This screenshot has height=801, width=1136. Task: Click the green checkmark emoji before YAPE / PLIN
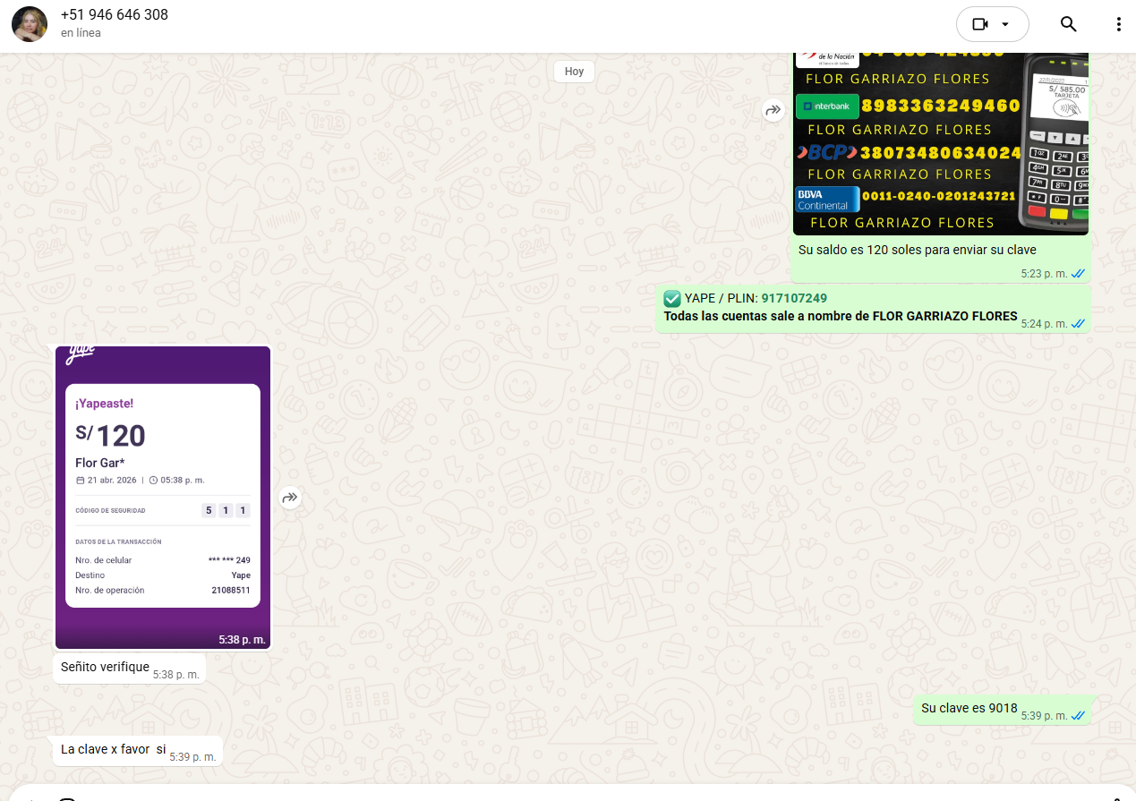672,298
